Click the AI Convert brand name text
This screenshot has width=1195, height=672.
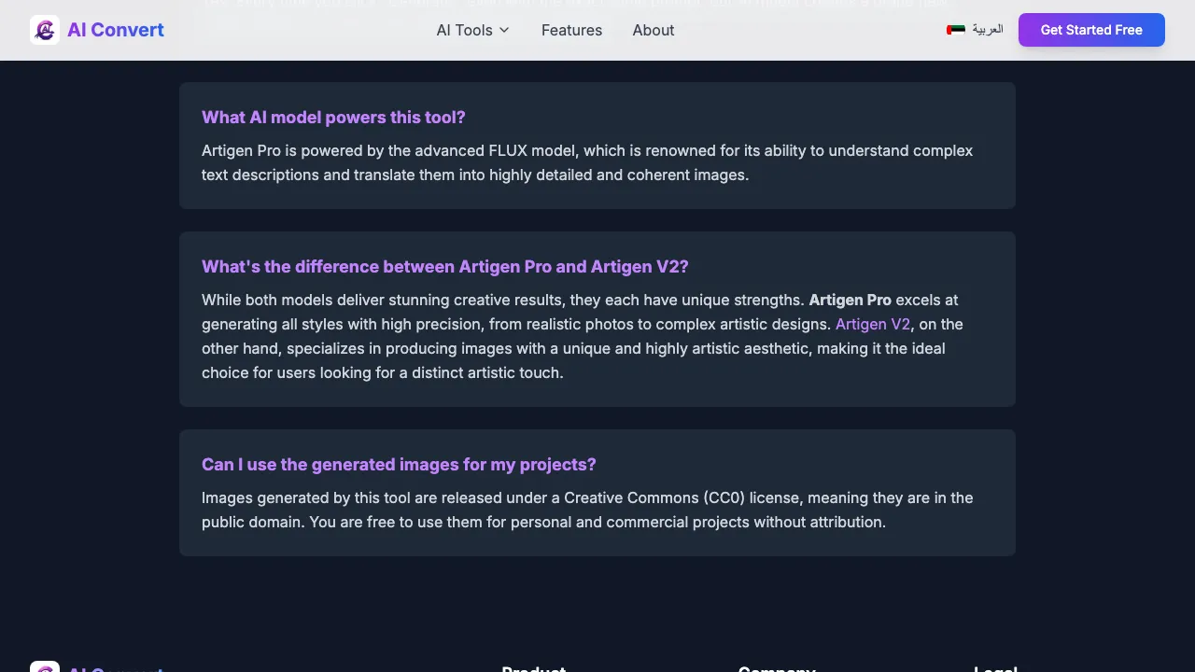116,30
